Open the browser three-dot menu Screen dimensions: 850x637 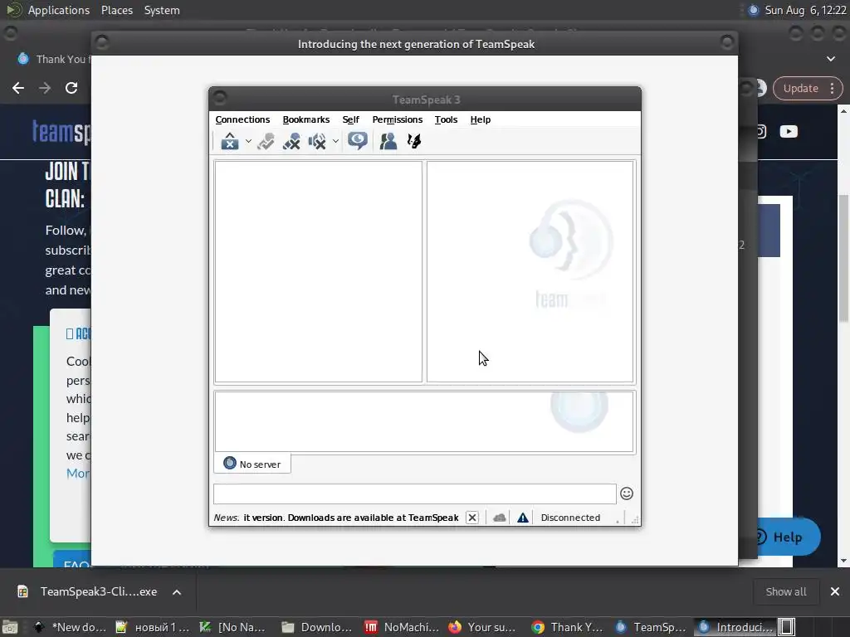coord(832,88)
